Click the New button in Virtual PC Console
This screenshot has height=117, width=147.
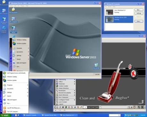point(139,10)
